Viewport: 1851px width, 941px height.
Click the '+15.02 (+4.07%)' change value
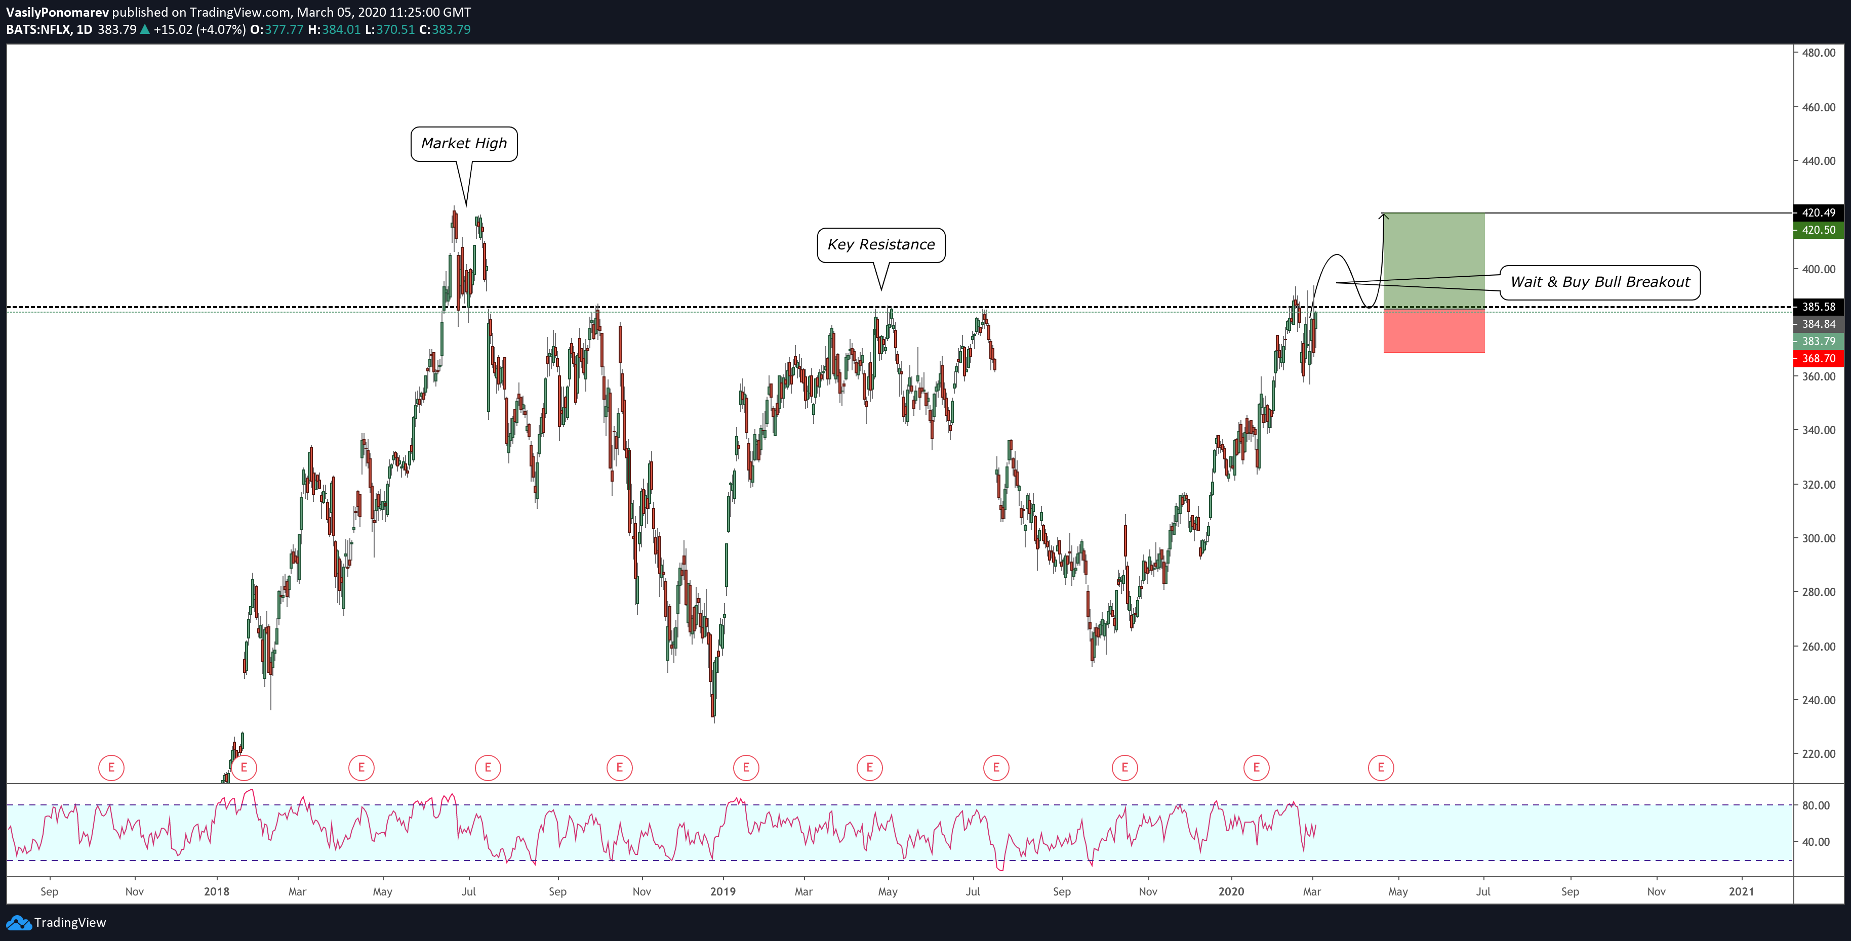[200, 29]
